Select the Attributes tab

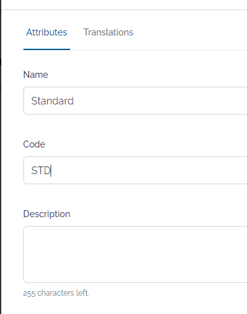47,32
